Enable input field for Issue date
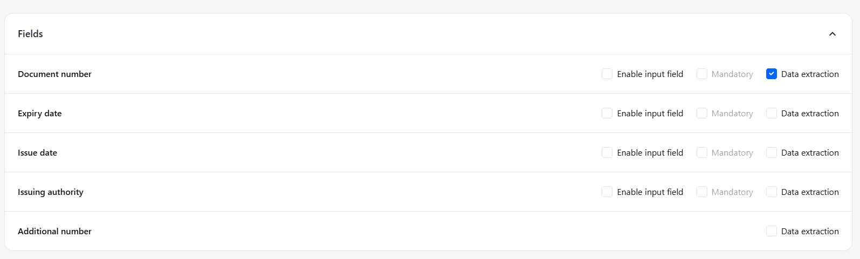The height and width of the screenshot is (259, 860). click(x=607, y=152)
